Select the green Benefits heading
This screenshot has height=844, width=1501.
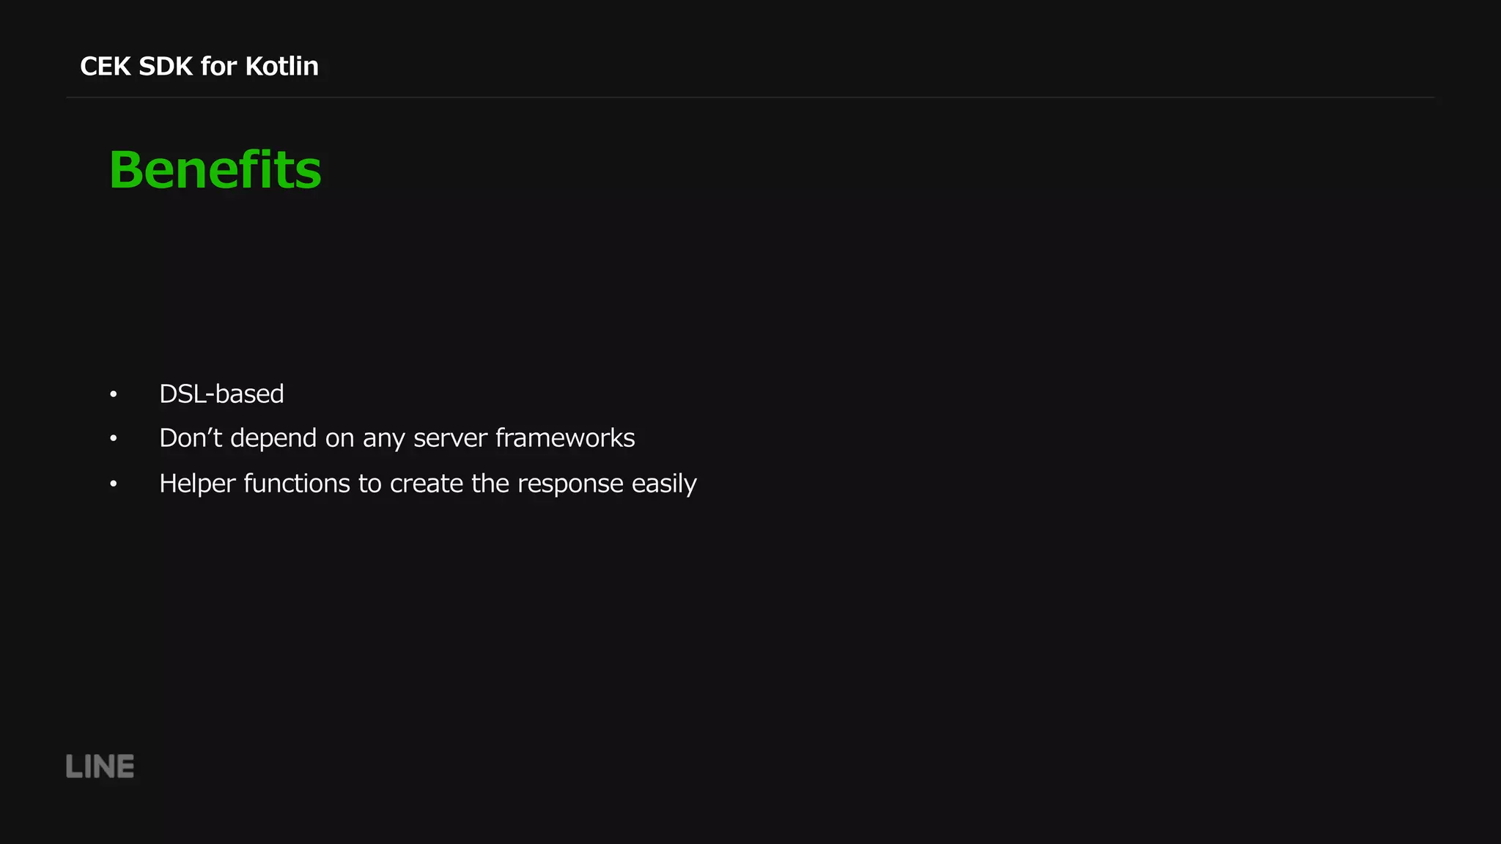(215, 169)
